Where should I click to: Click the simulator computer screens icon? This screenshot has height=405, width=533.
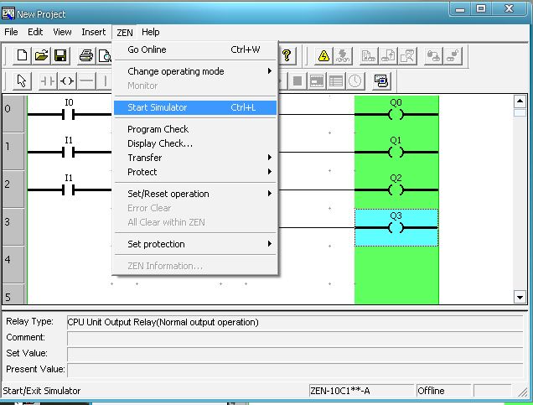pos(381,81)
